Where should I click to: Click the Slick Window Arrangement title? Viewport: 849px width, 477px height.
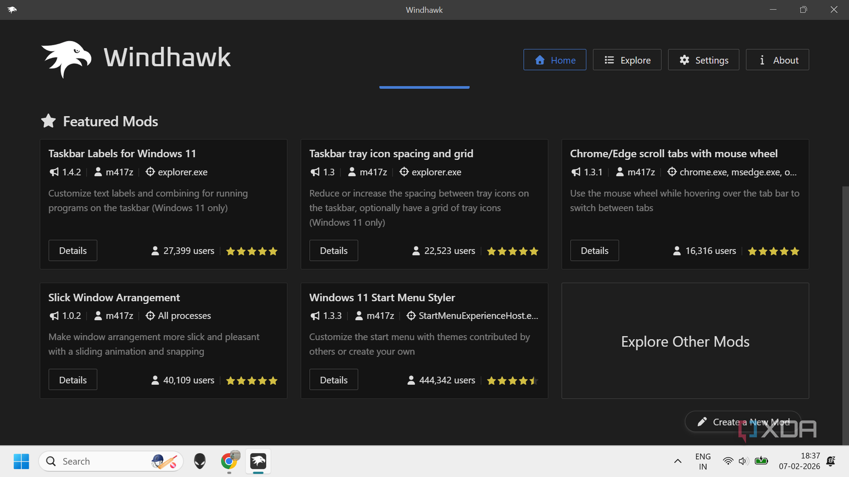point(114,297)
